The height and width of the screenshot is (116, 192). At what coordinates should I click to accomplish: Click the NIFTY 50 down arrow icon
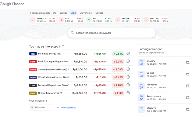click(x=146, y=20)
